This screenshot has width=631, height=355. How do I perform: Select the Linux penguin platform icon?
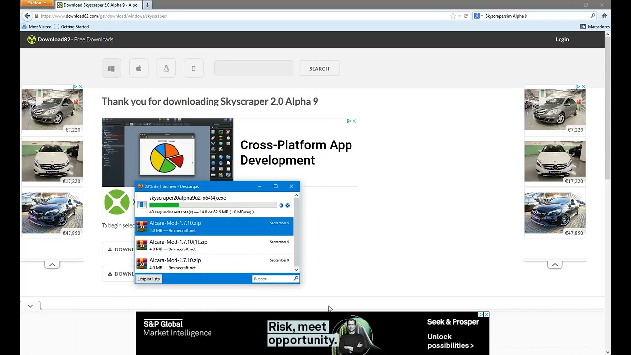click(x=166, y=69)
